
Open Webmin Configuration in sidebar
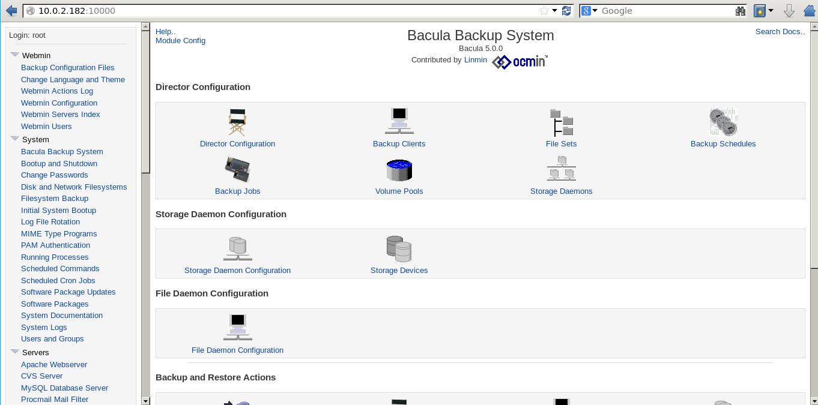tap(59, 103)
